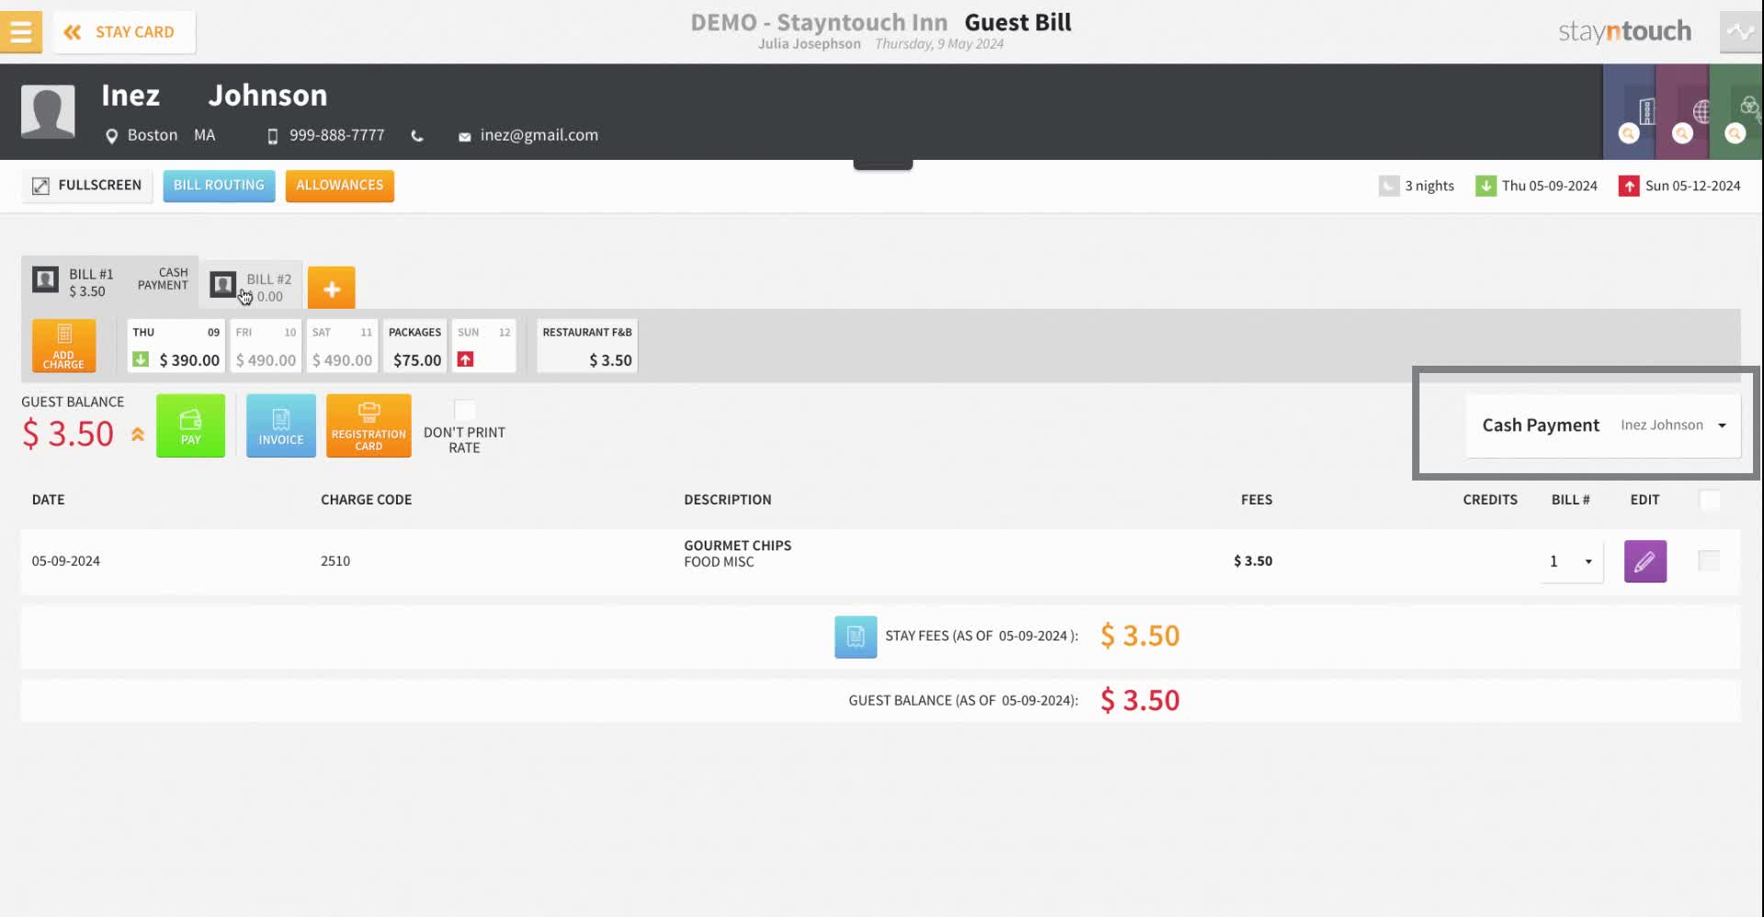Click the green arrival arrow icon by Thu 05-09-2024
This screenshot has height=917, width=1764.
1486,187
